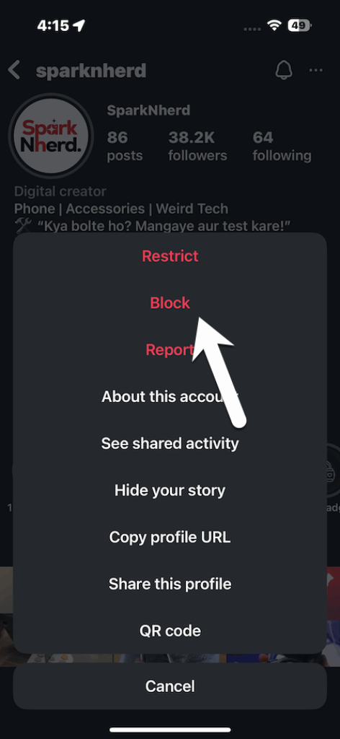Tap See shared activity
This screenshot has height=739, width=340.
[x=170, y=443]
